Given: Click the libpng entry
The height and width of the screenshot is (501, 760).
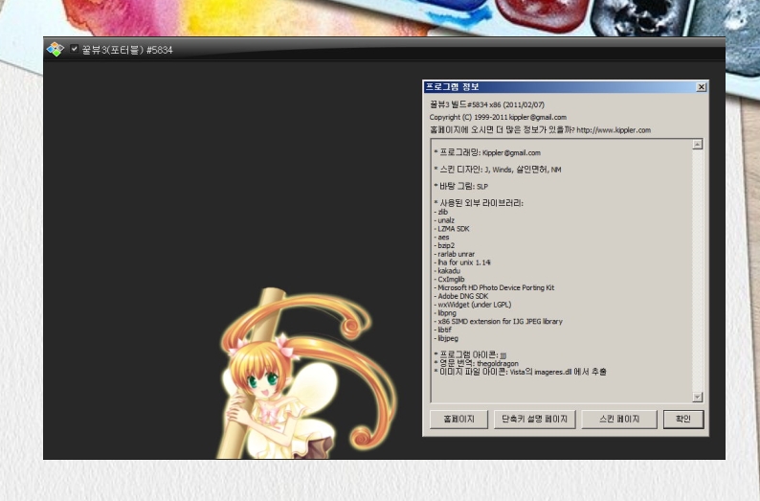Looking at the screenshot, I should (445, 313).
